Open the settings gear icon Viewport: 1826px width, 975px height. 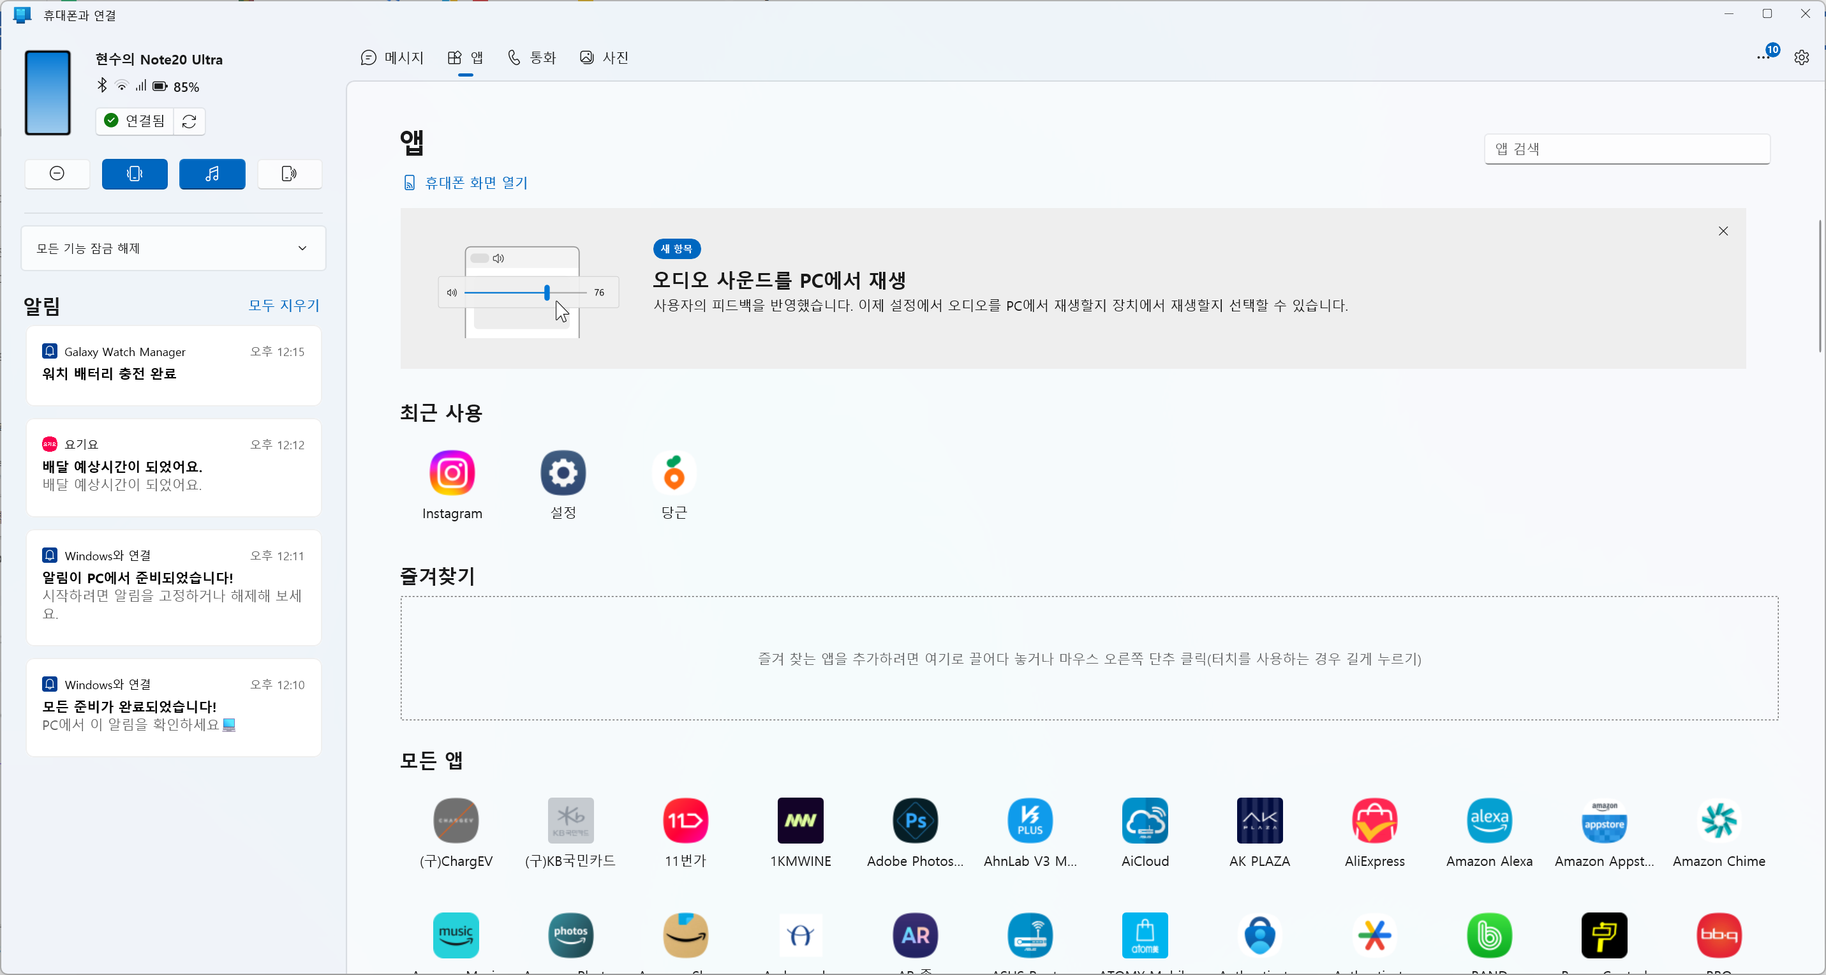click(1801, 57)
